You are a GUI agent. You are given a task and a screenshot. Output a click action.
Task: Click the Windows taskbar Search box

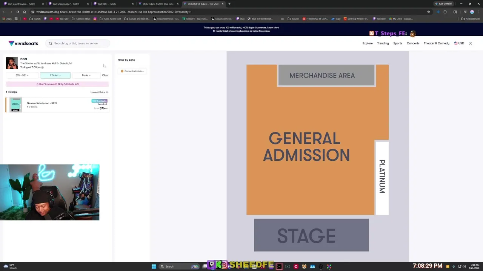tap(179, 266)
